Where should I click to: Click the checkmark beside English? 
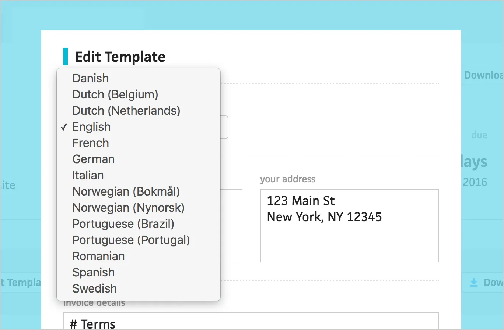[64, 127]
